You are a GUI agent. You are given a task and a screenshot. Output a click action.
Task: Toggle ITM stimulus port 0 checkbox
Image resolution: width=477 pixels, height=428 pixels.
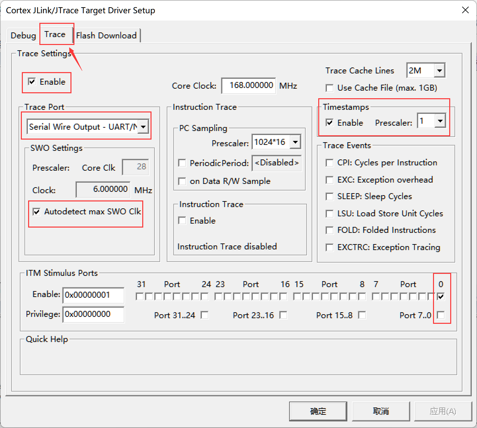[441, 296]
